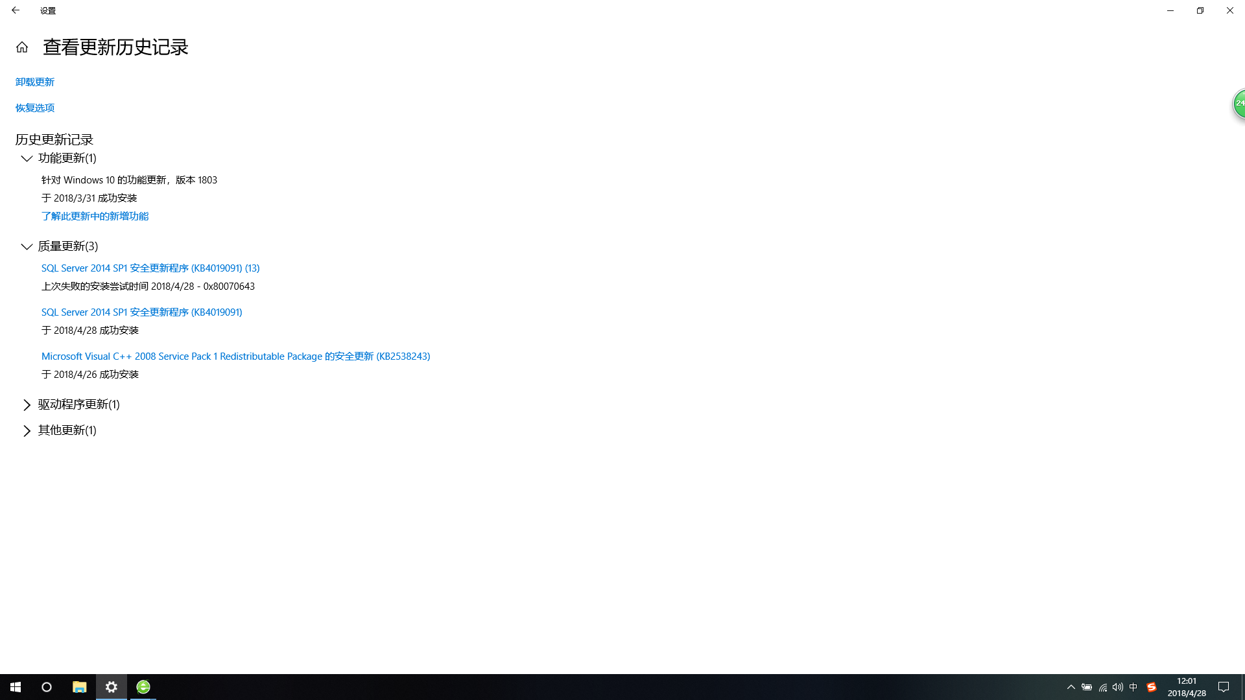
Task: Click the Cortana circle icon on taskbar
Action: 47,687
